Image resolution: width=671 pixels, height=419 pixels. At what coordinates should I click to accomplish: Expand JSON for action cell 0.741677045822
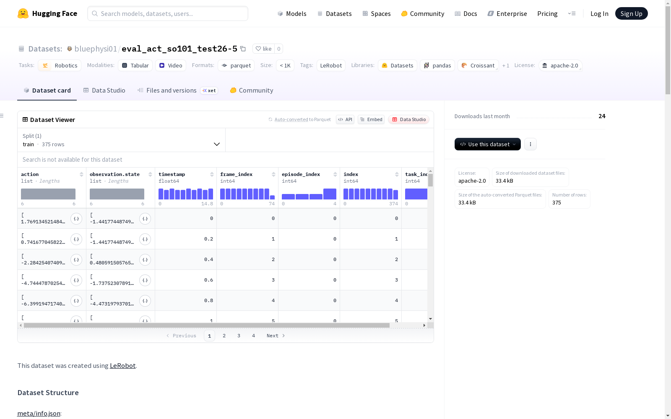click(x=76, y=239)
